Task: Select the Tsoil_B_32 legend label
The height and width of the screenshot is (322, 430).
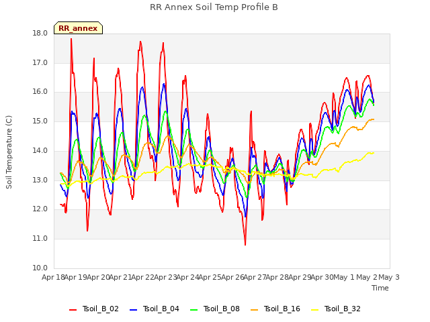Action: pos(343,309)
